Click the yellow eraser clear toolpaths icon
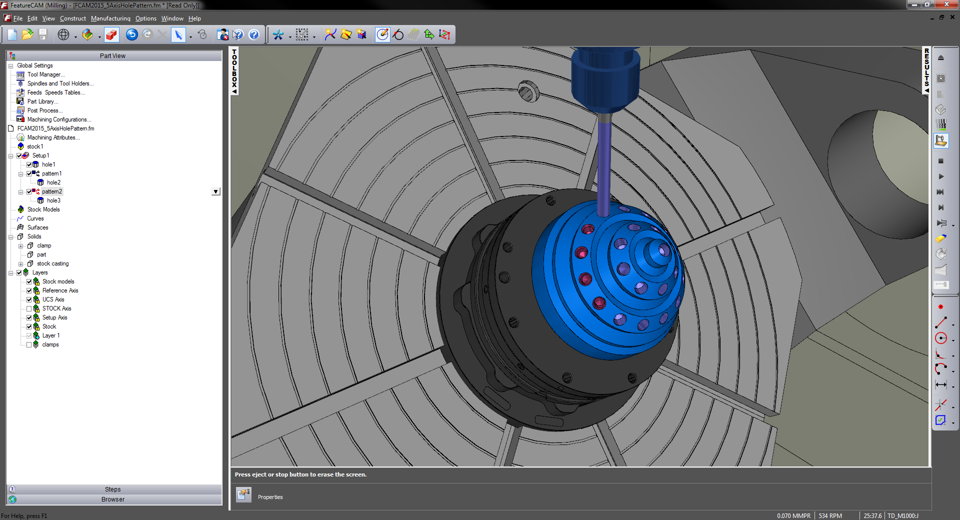 [x=940, y=238]
